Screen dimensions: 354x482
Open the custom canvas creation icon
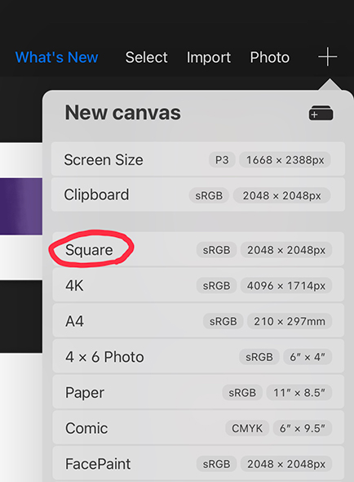[321, 113]
